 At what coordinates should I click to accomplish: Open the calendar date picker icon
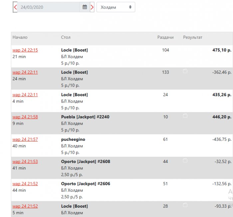coord(85,7)
